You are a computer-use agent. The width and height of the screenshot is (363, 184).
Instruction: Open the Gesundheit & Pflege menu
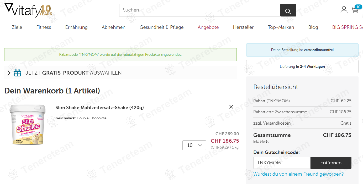pos(162,27)
